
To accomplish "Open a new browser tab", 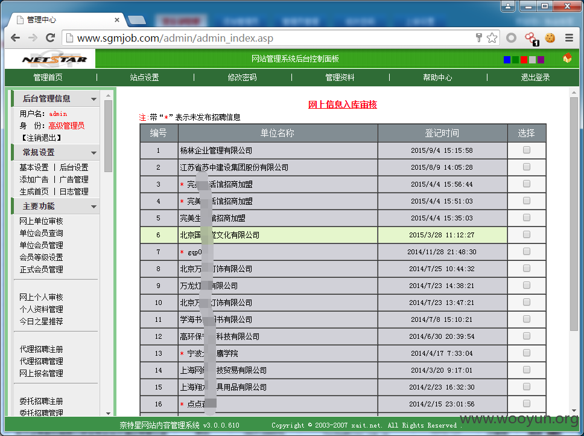I will (137, 20).
